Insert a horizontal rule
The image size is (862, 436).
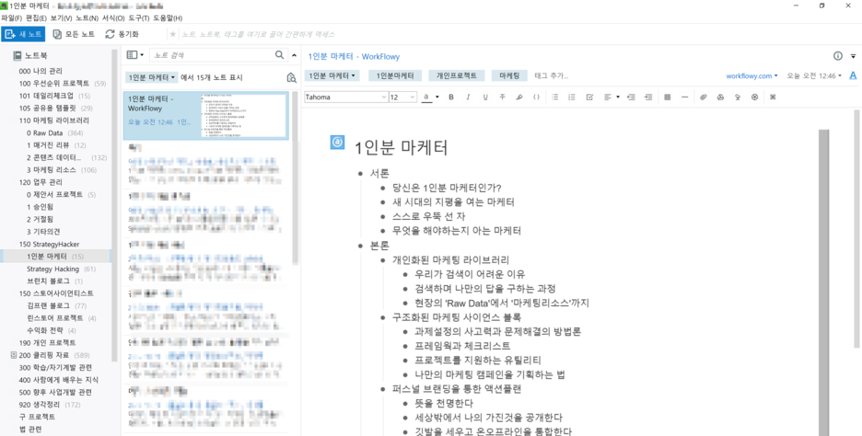point(684,98)
